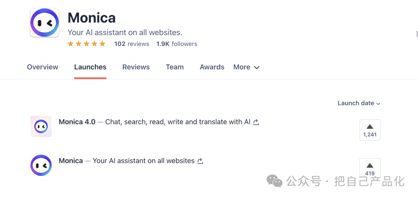Click the 1.9K followers link
This screenshot has height=198, width=418.
point(177,44)
